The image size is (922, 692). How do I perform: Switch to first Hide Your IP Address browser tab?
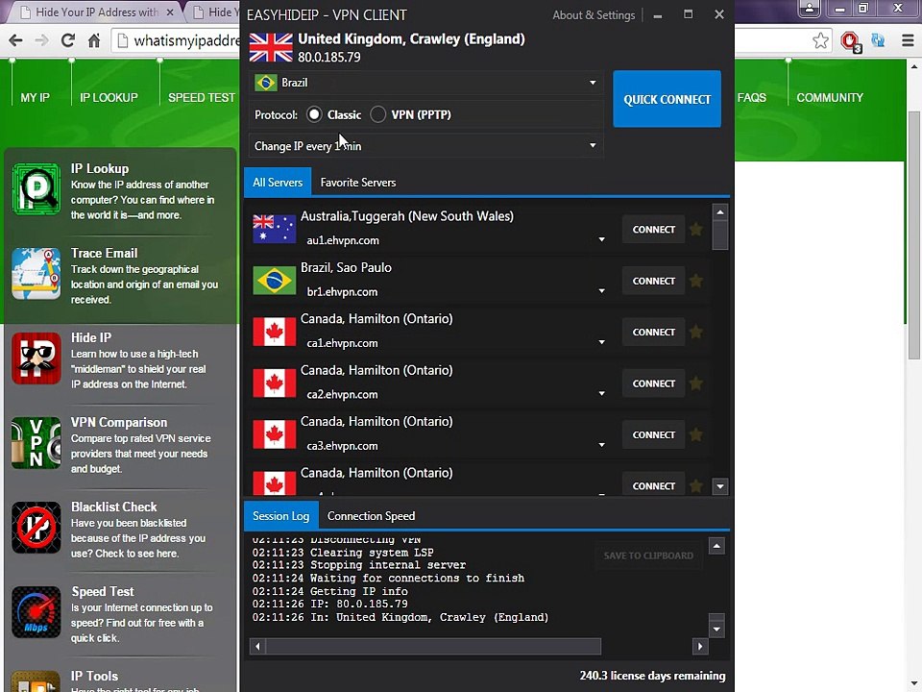(x=97, y=12)
